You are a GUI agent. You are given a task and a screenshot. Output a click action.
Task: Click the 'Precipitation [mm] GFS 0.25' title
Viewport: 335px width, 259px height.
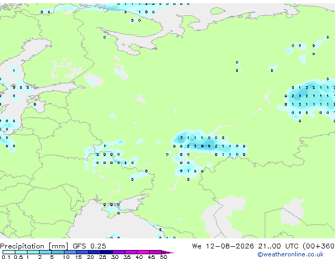pyautogui.click(x=53, y=246)
